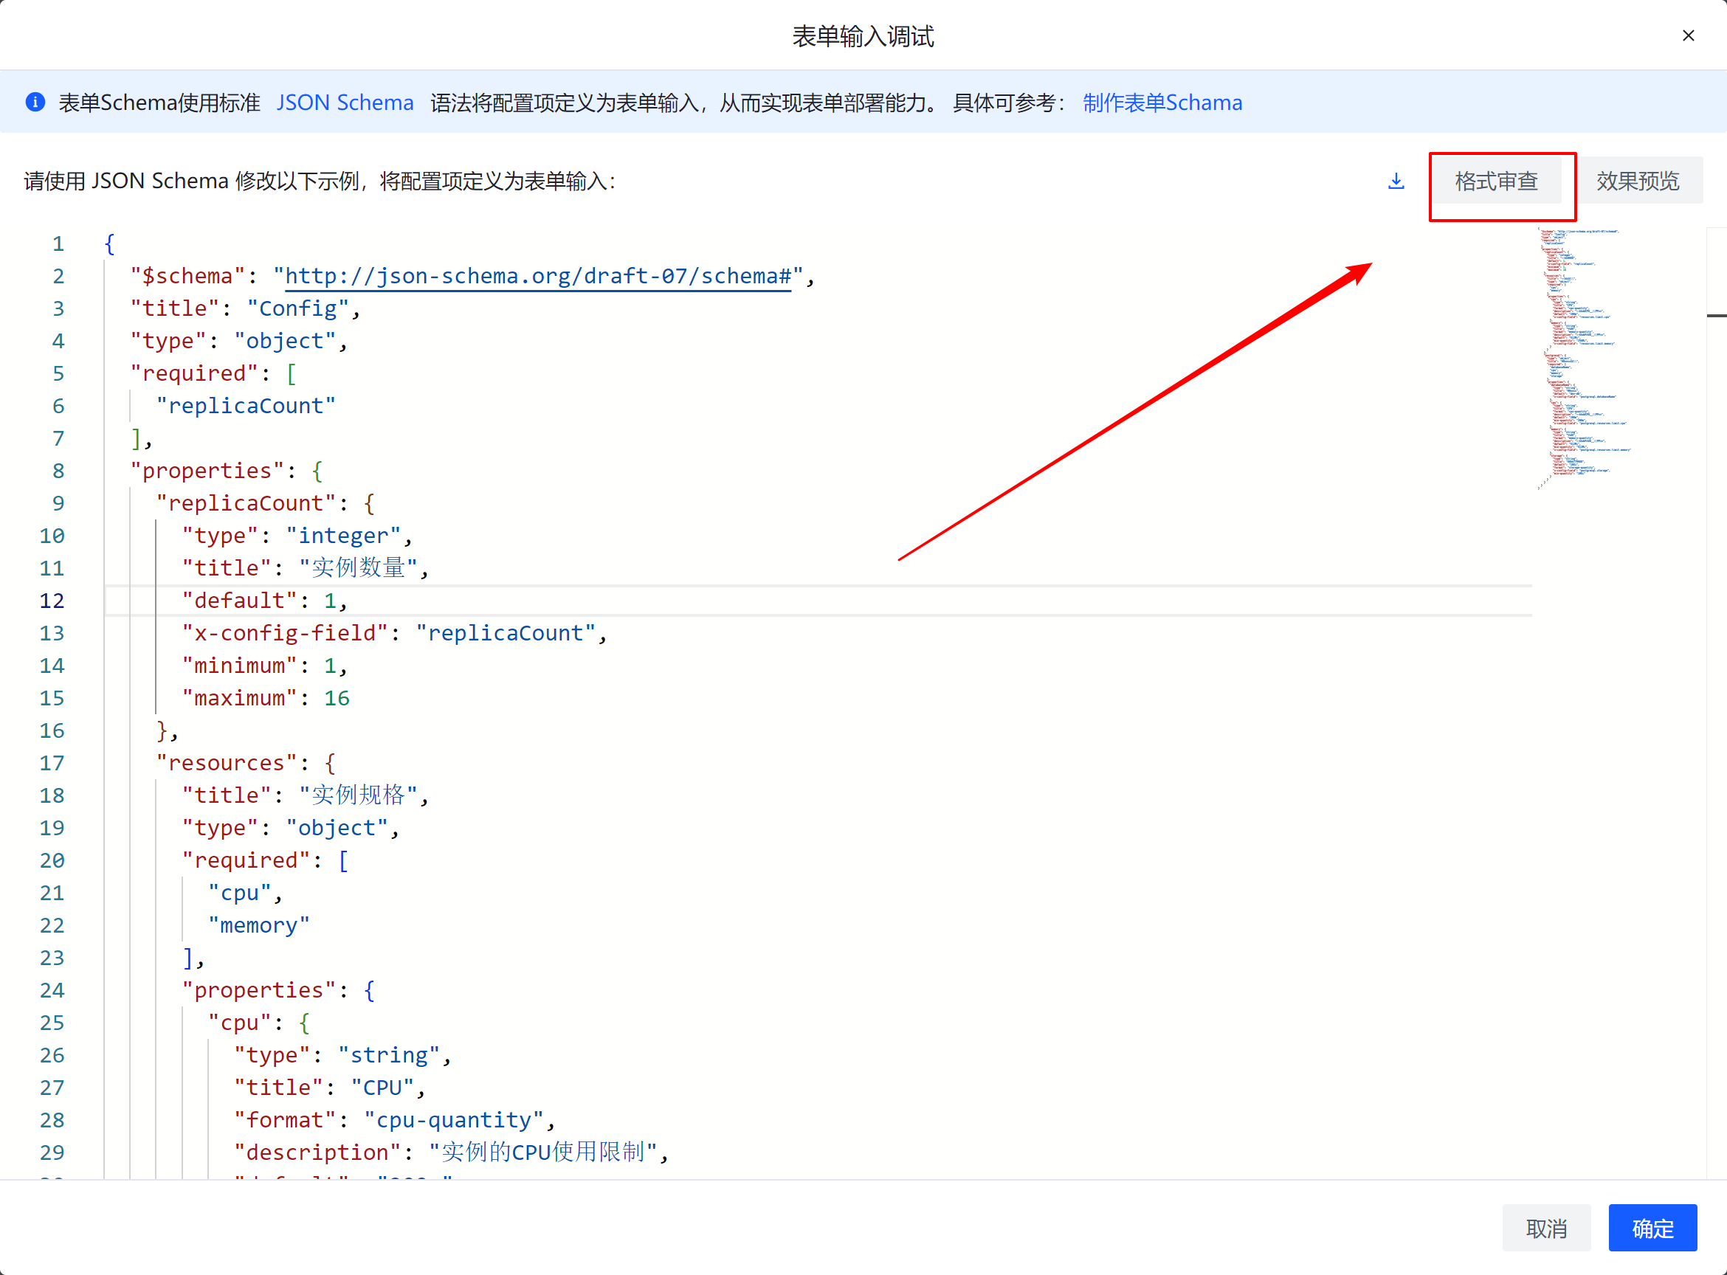Click "type": "string" on line 26

pos(342,1055)
